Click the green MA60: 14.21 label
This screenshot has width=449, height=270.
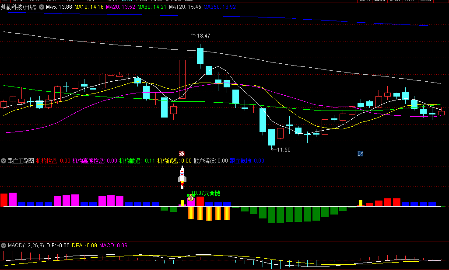pyautogui.click(x=152, y=7)
